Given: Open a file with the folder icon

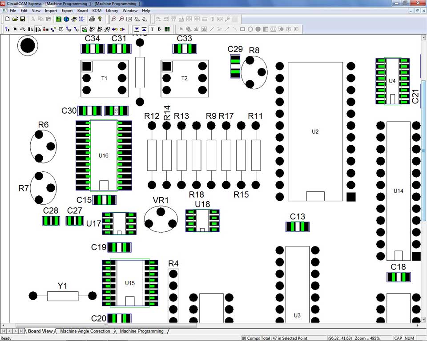Looking at the screenshot, I should tap(15, 19).
